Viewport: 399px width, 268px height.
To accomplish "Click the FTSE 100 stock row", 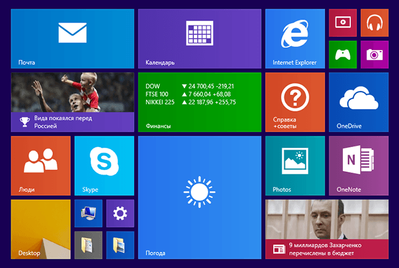I will [188, 94].
